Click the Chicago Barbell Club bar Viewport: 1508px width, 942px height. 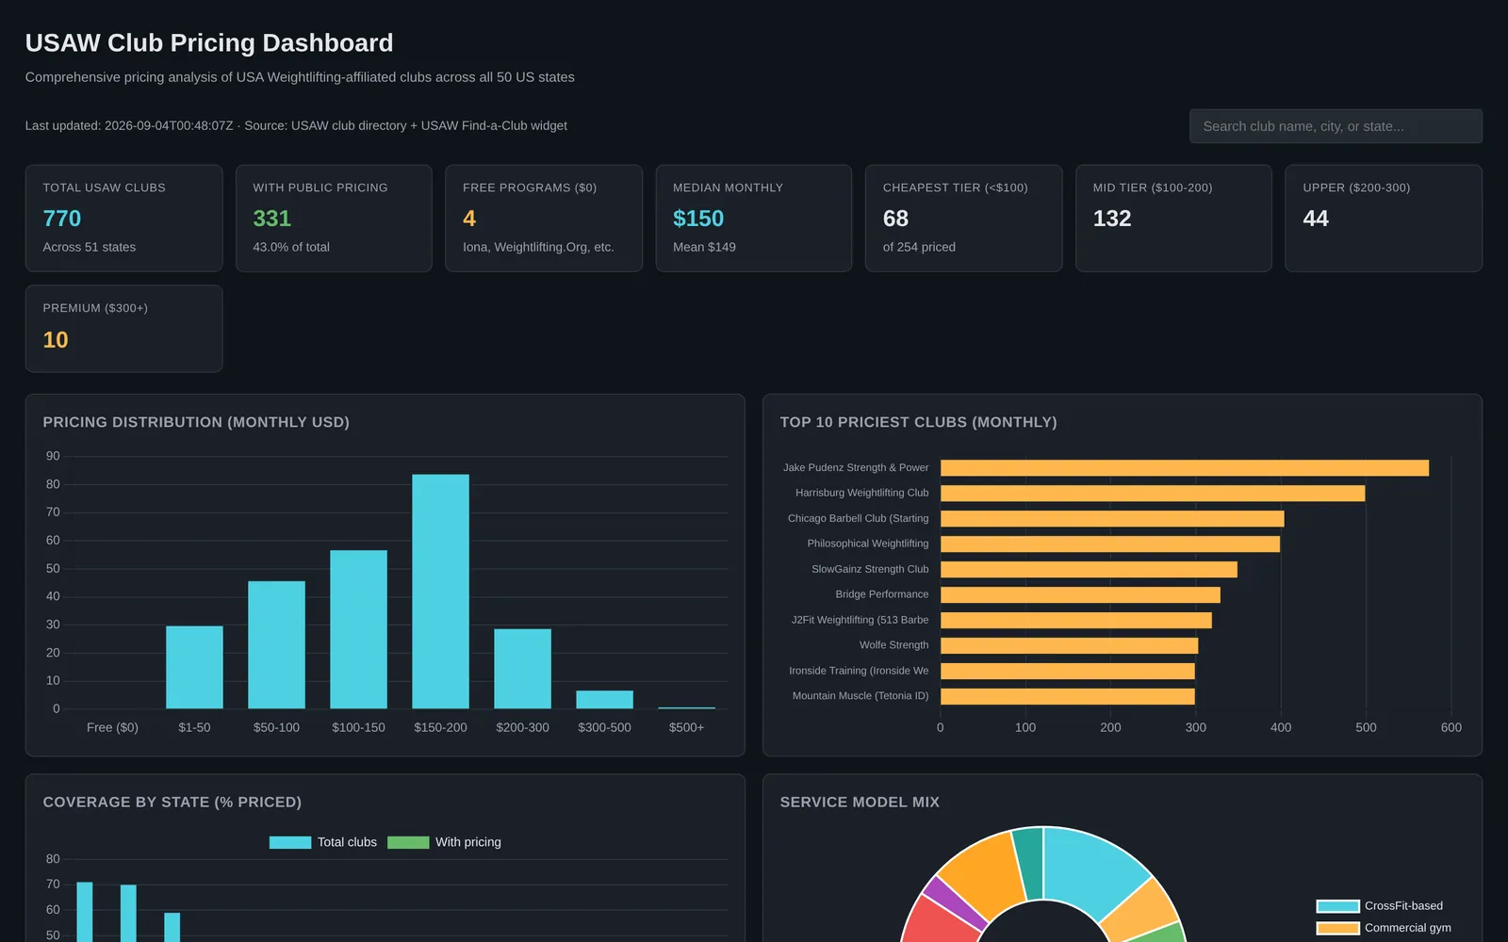pyautogui.click(x=1112, y=519)
